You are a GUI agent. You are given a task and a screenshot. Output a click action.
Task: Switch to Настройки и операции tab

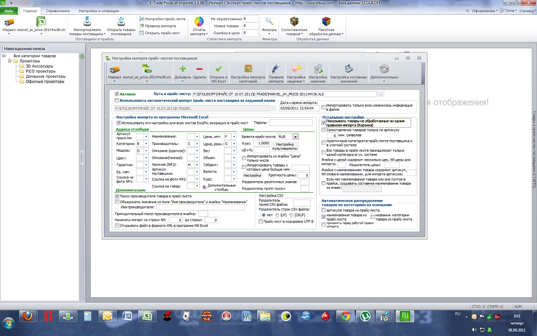(99, 10)
